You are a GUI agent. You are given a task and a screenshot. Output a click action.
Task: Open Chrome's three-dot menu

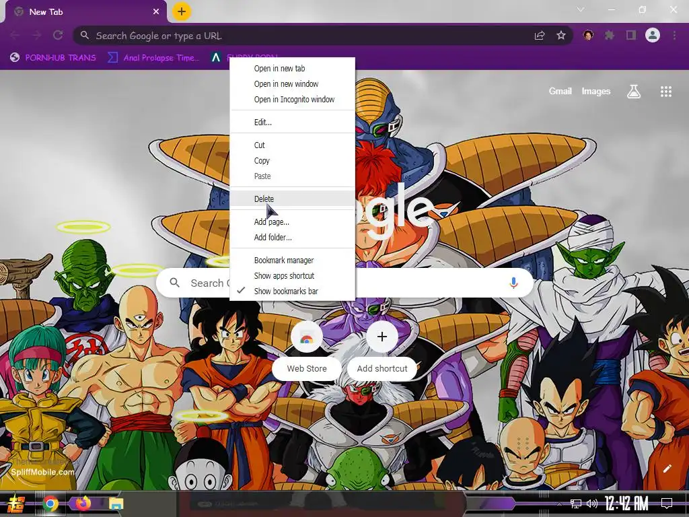pyautogui.click(x=674, y=35)
